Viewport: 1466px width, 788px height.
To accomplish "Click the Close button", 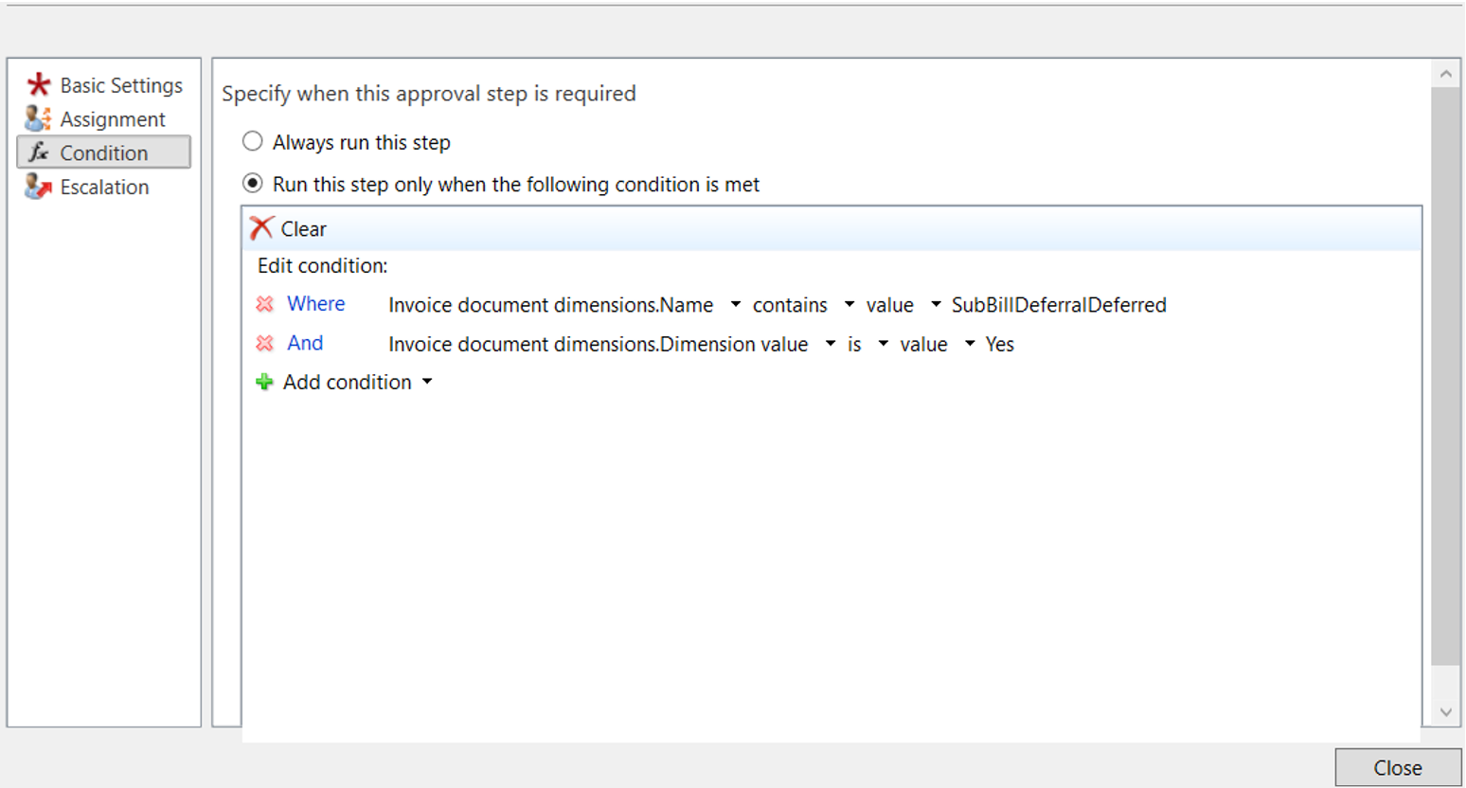I will coord(1398,767).
